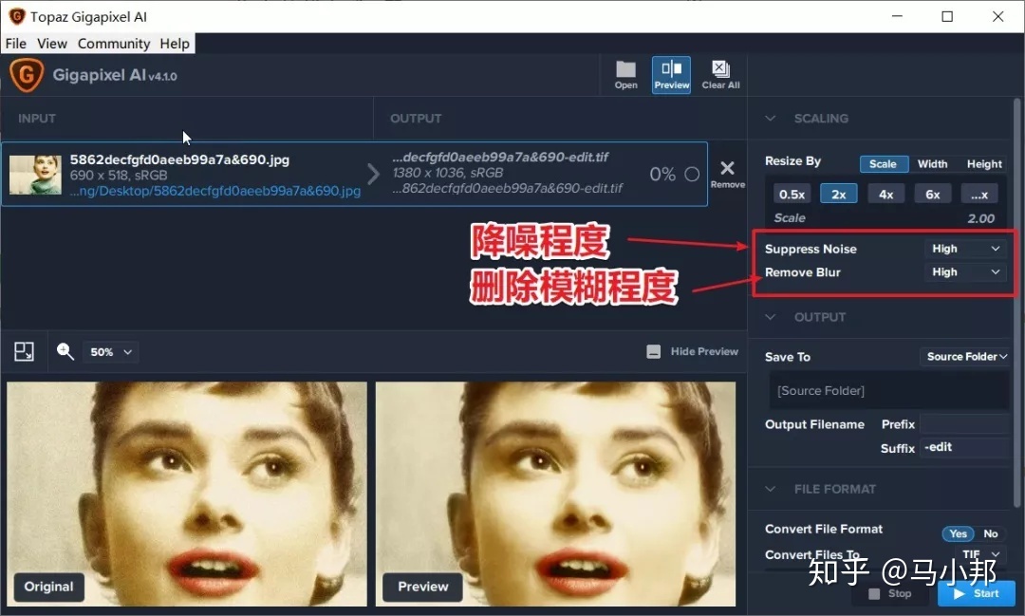Click the Scale value 2.00 field

tap(980, 218)
